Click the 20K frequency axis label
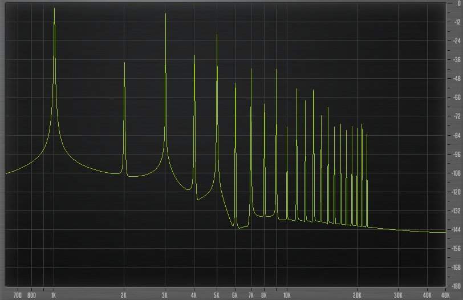The height and width of the screenshot is (300, 463). coord(357,295)
